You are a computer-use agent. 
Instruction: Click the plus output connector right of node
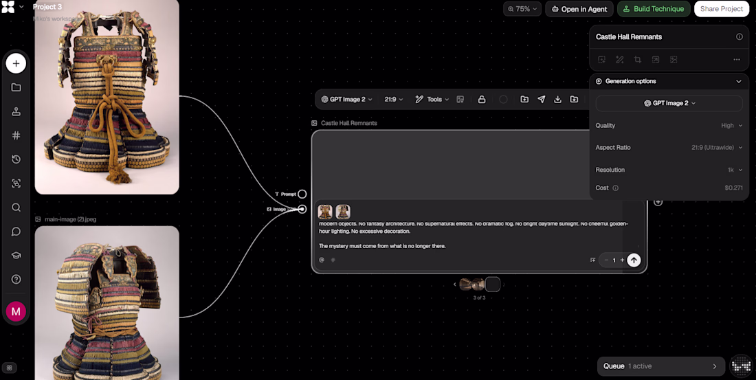click(658, 202)
